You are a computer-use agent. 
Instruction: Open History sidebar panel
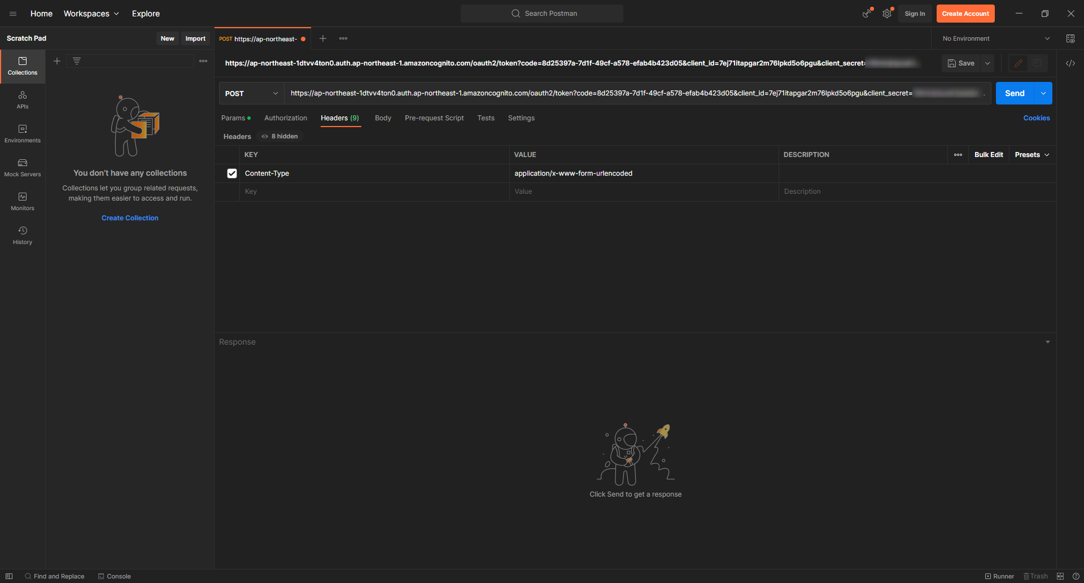coord(23,236)
